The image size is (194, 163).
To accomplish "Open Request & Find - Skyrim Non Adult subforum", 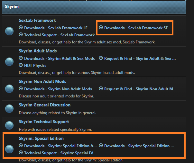I will 140,89.
